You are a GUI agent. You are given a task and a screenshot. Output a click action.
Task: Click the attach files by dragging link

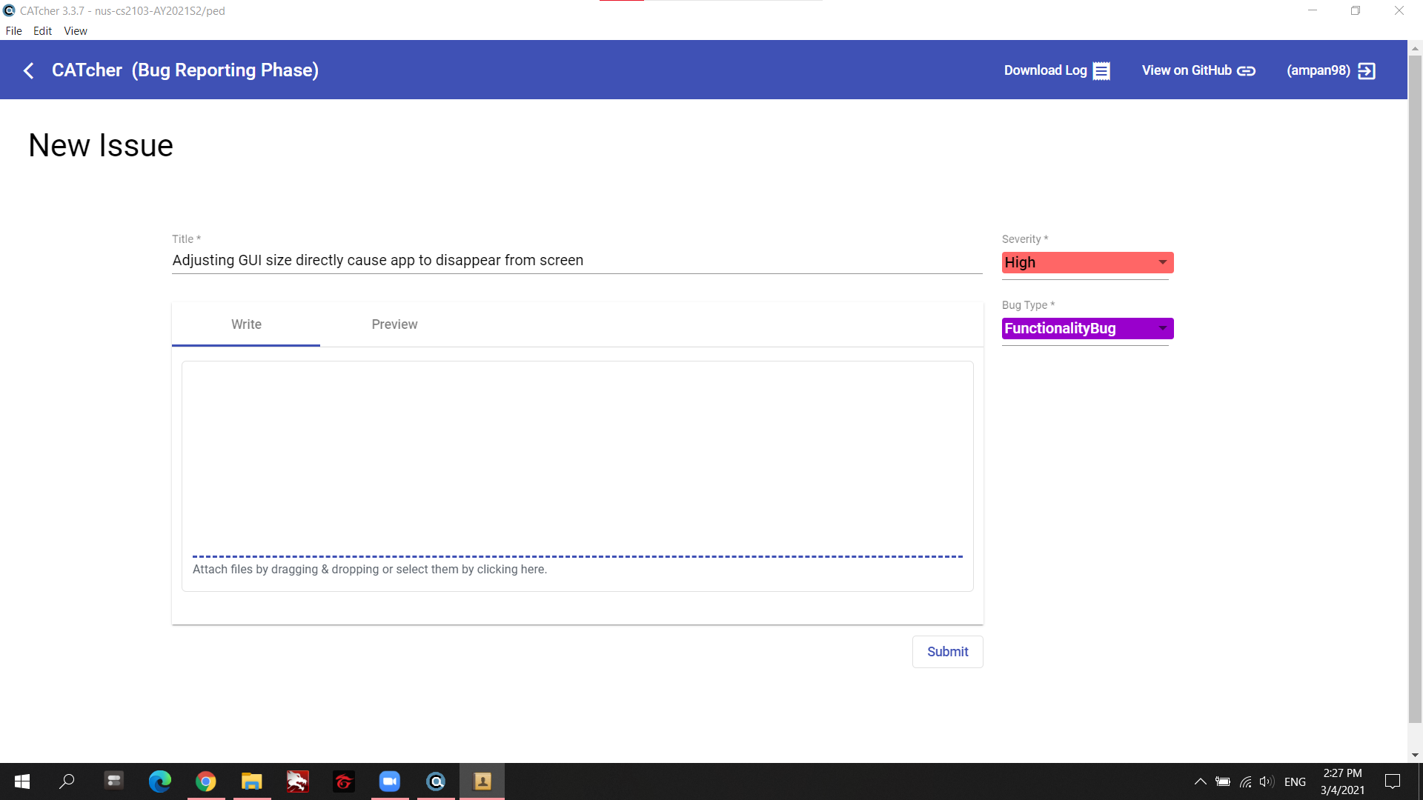tap(370, 570)
